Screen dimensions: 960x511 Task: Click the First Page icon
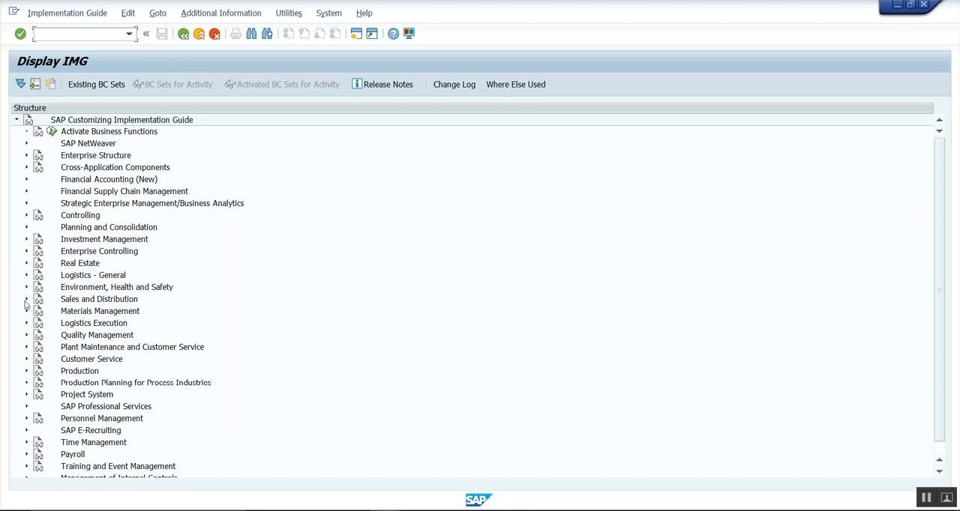point(288,34)
